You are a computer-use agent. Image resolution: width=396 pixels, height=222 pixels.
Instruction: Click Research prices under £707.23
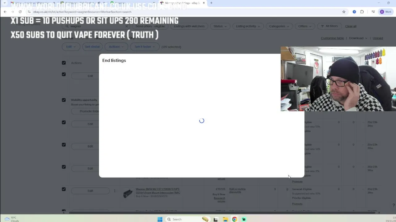(x=219, y=199)
